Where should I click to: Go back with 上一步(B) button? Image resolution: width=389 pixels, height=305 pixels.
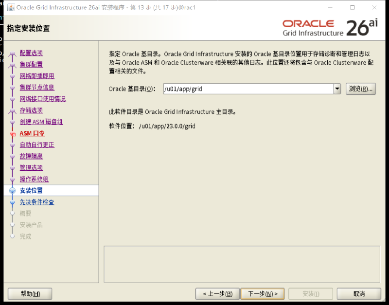click(217, 294)
